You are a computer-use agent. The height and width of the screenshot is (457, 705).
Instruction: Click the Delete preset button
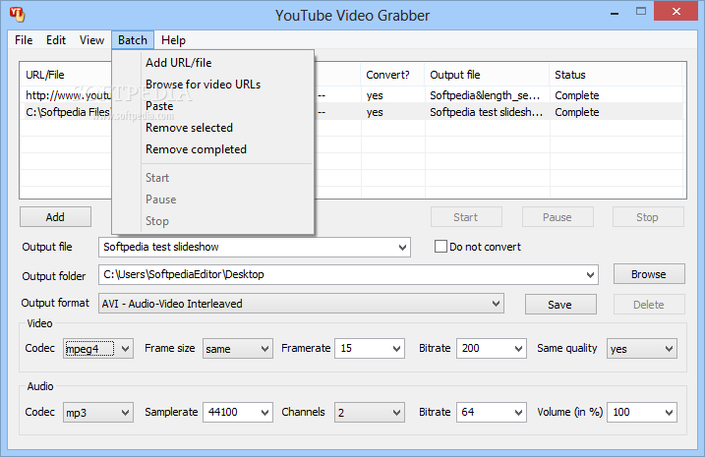click(649, 305)
